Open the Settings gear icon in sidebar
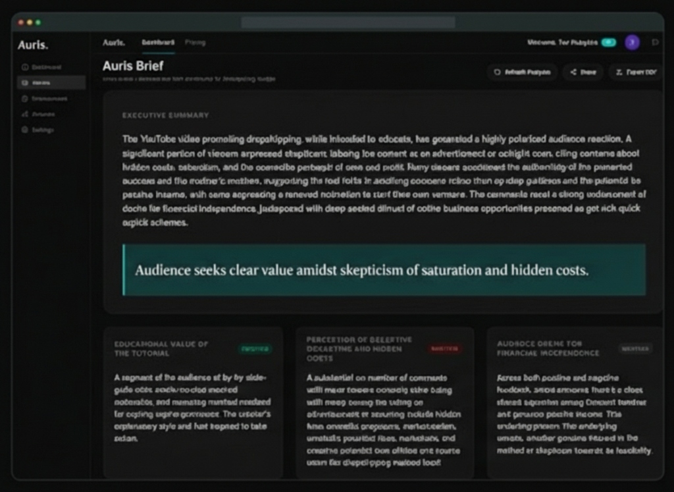Image resolution: width=674 pixels, height=492 pixels. click(x=25, y=130)
